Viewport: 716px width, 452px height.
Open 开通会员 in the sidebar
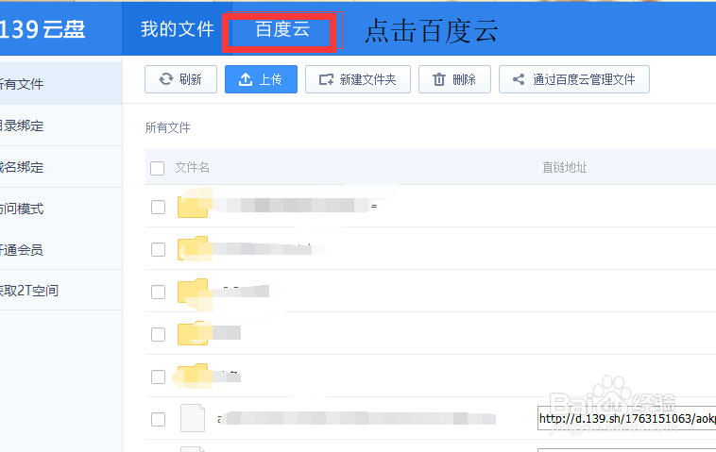point(60,249)
